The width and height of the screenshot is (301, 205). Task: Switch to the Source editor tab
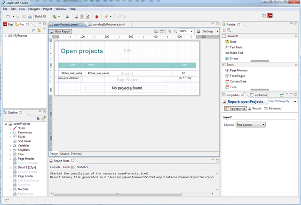tap(65, 154)
